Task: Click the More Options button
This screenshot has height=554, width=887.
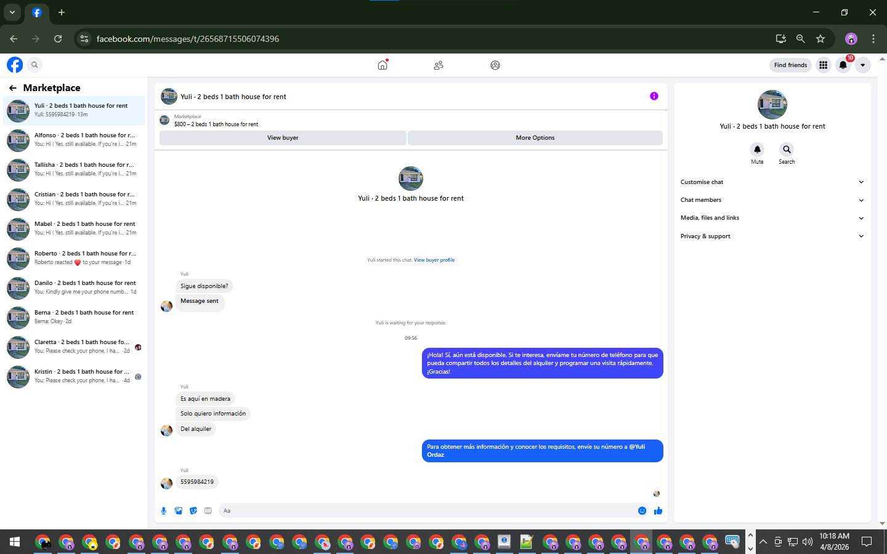Action: click(x=535, y=138)
